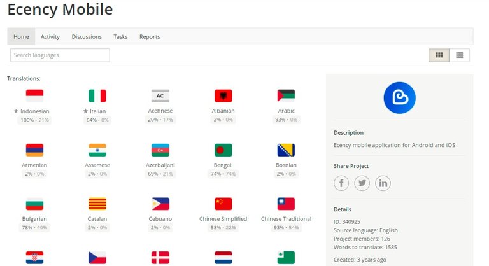The height and width of the screenshot is (266, 489).
Task: Open the Chinese Simplified flag icon
Action: click(223, 204)
